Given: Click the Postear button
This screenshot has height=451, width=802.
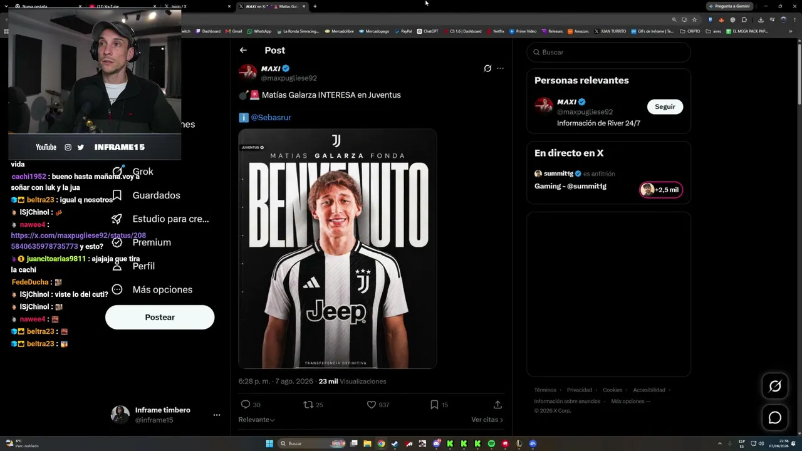Looking at the screenshot, I should tap(160, 317).
